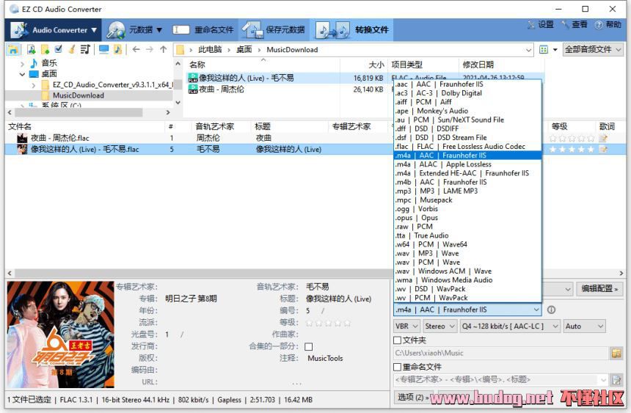The height and width of the screenshot is (413, 631).
Task: Open the VBR bitrate mode dropdown
Action: pyautogui.click(x=406, y=326)
